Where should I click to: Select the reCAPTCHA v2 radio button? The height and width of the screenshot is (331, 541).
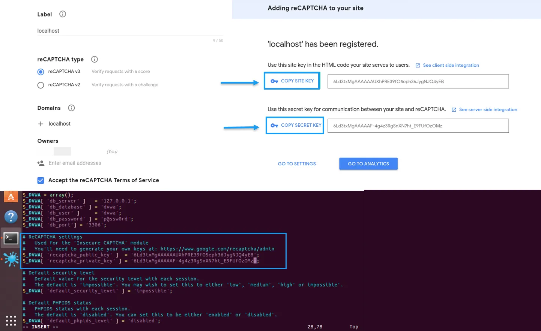click(41, 85)
